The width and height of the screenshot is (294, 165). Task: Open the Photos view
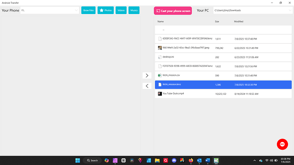click(106, 10)
